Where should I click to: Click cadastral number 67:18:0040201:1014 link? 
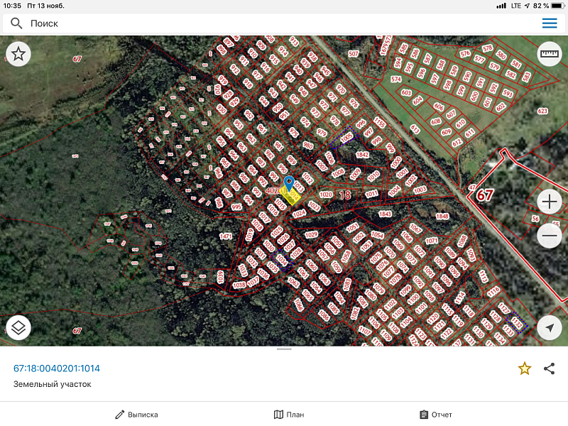(57, 368)
